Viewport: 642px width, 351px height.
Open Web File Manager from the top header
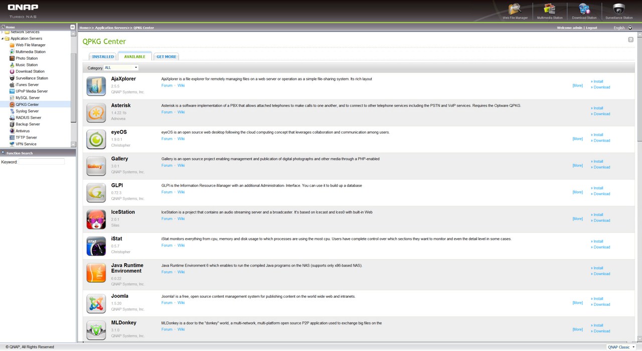pos(515,11)
